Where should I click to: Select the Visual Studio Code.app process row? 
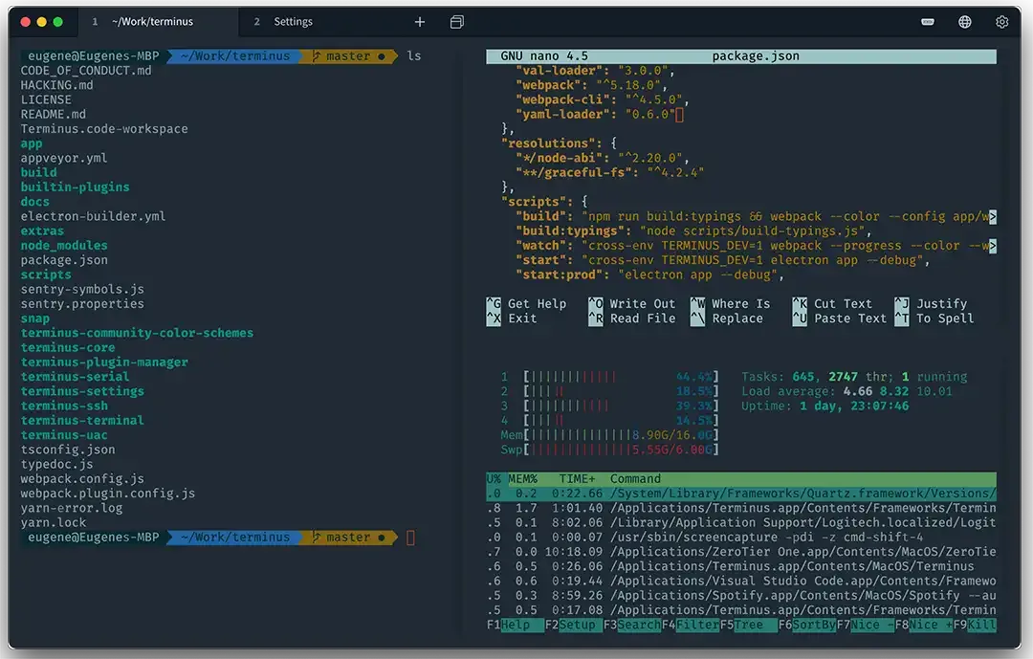pos(741,581)
